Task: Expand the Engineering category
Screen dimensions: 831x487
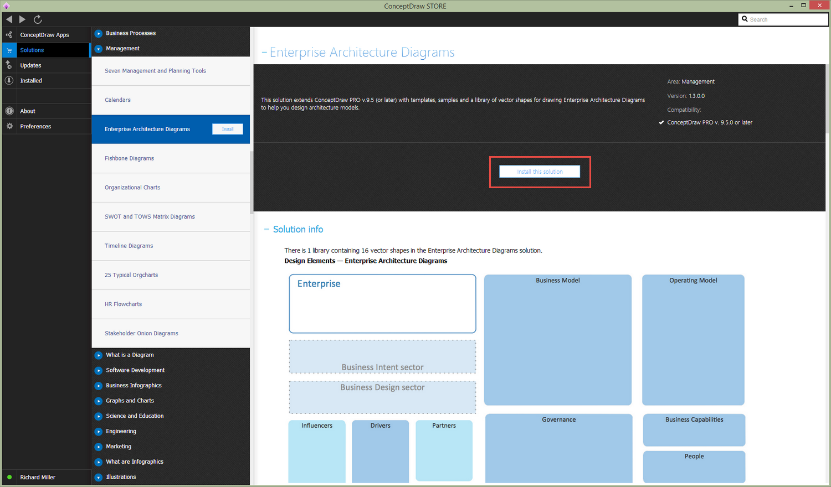Action: [x=99, y=432]
